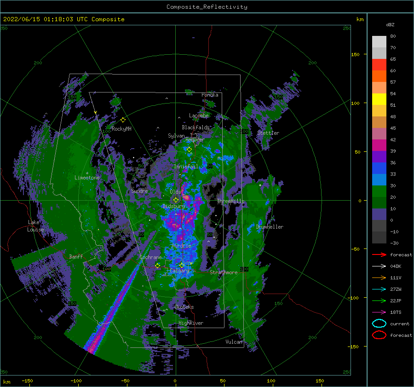Select the Airdrie label

(181, 246)
